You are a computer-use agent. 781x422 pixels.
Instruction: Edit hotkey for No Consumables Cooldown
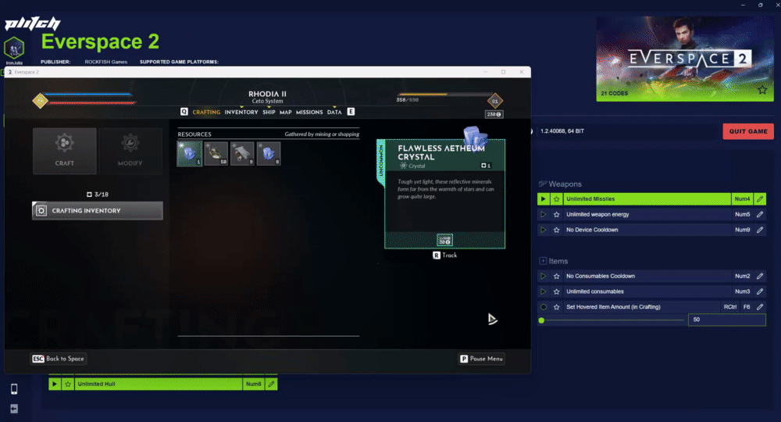760,276
